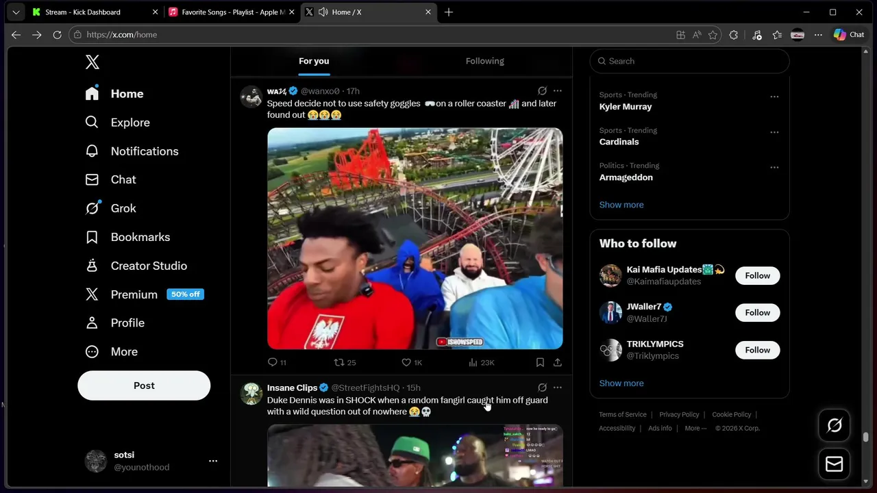
Task: Like the wanxo0 roller coaster post
Action: 412,362
